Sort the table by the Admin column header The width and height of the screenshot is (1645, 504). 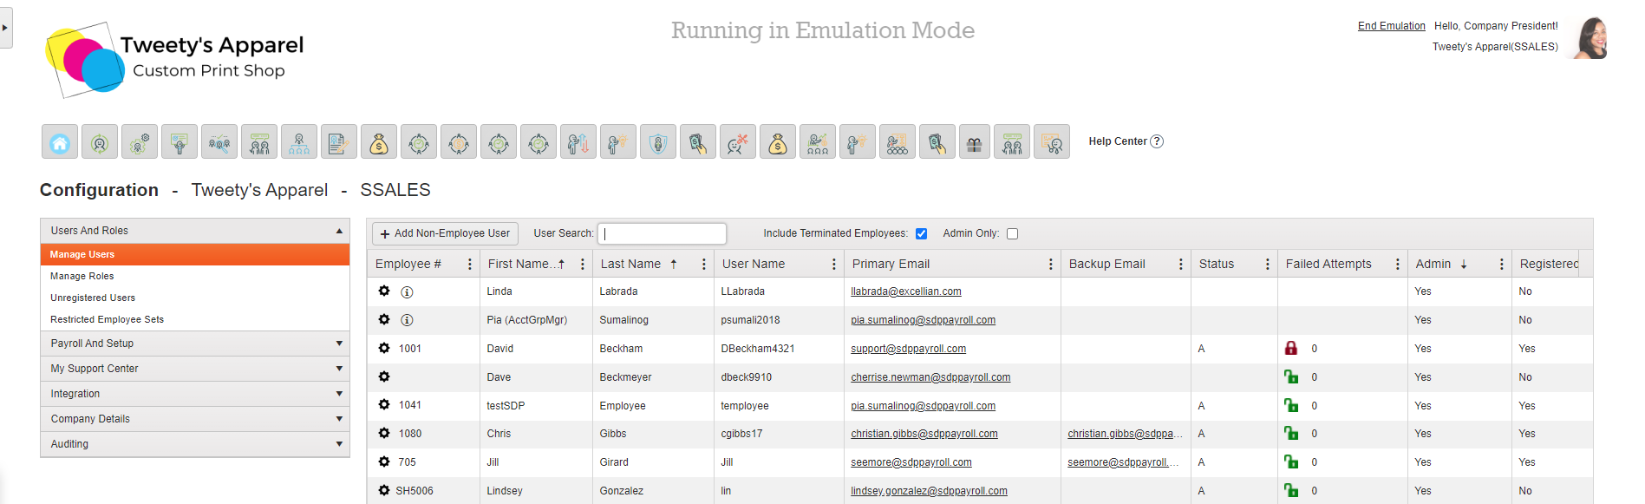coord(1433,264)
